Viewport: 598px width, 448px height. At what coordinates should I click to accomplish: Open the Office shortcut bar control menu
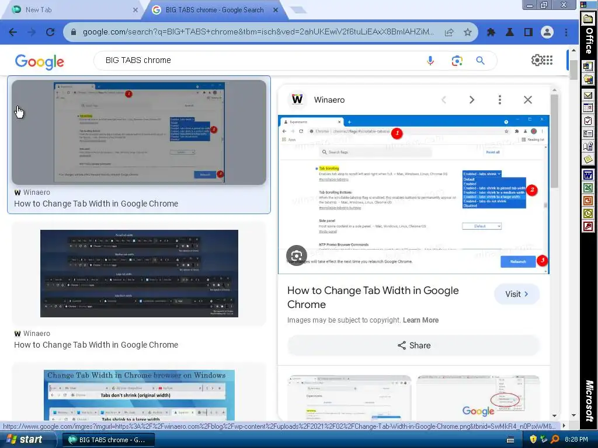pos(584,5)
